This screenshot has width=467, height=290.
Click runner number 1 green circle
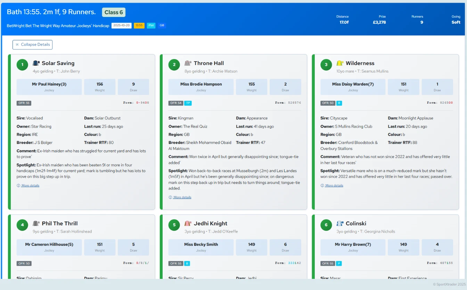tap(22, 65)
